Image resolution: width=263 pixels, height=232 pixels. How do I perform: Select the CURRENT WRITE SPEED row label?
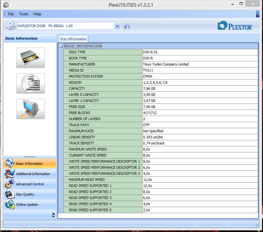(x=88, y=155)
